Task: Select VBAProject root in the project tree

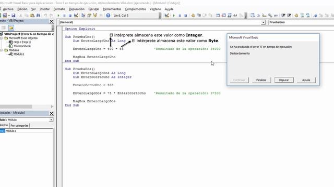Action: coord(29,34)
